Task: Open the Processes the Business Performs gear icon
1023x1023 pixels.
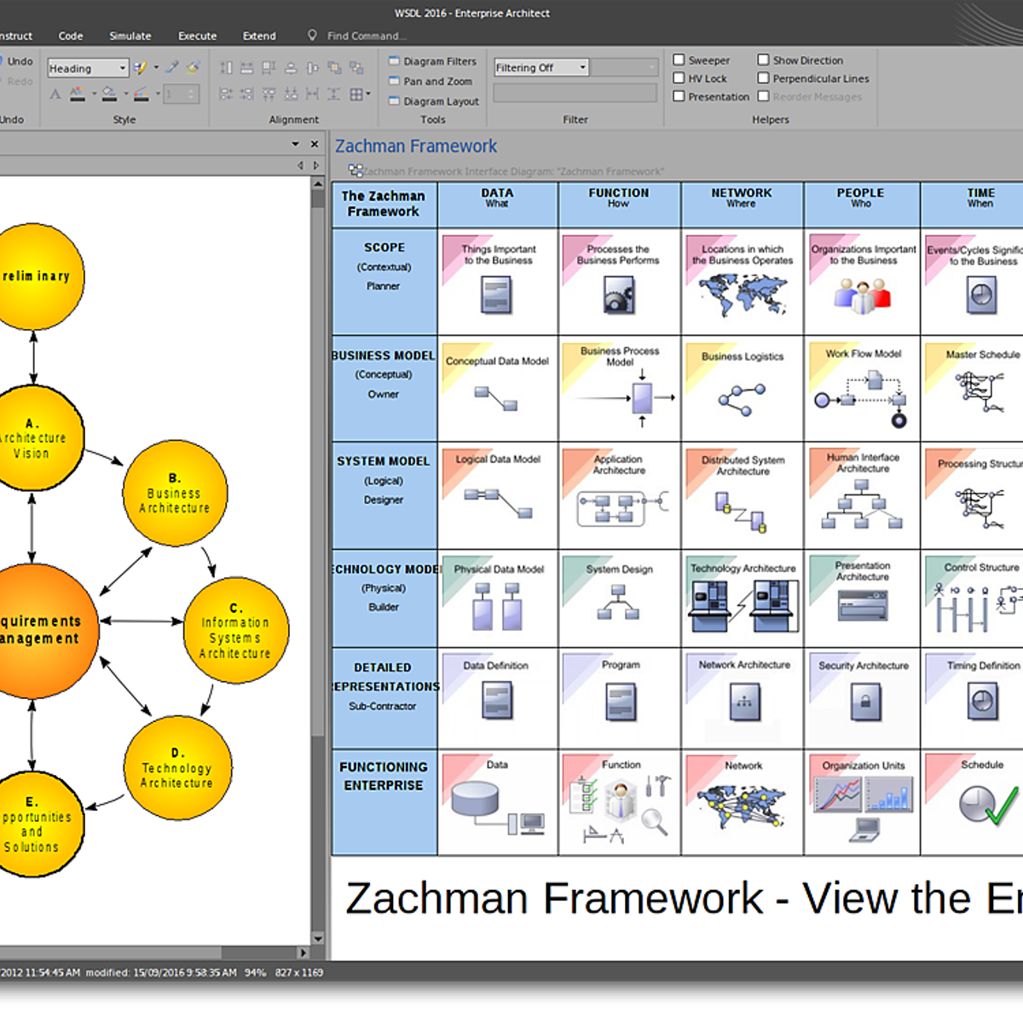Action: click(619, 295)
